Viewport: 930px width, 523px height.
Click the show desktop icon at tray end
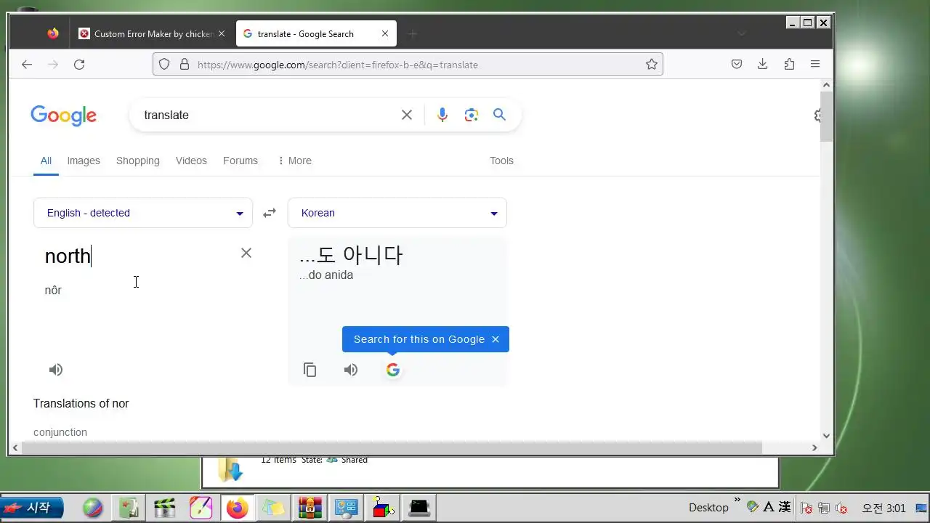(x=921, y=508)
